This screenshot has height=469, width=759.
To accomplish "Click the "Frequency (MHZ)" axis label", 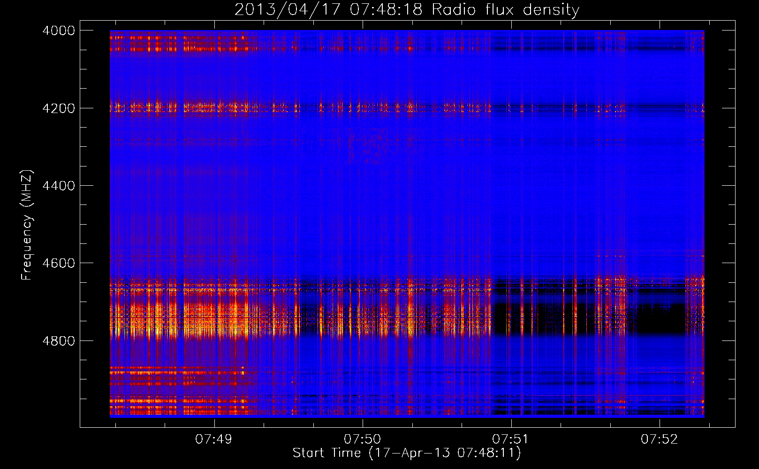I will pos(27,225).
